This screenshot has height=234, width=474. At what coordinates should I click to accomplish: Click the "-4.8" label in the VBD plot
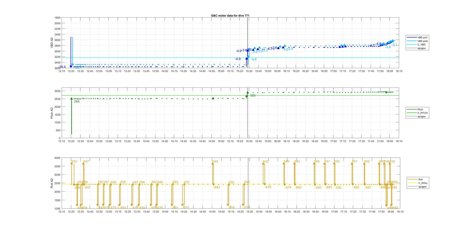(254, 59)
